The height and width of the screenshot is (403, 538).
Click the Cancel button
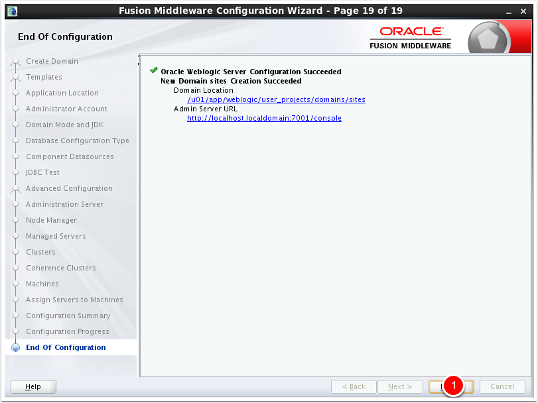tap(502, 386)
